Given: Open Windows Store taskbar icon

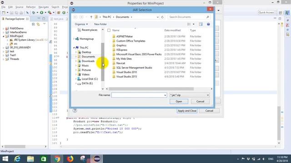Looking at the screenshot, I should pyautogui.click(x=44, y=159).
